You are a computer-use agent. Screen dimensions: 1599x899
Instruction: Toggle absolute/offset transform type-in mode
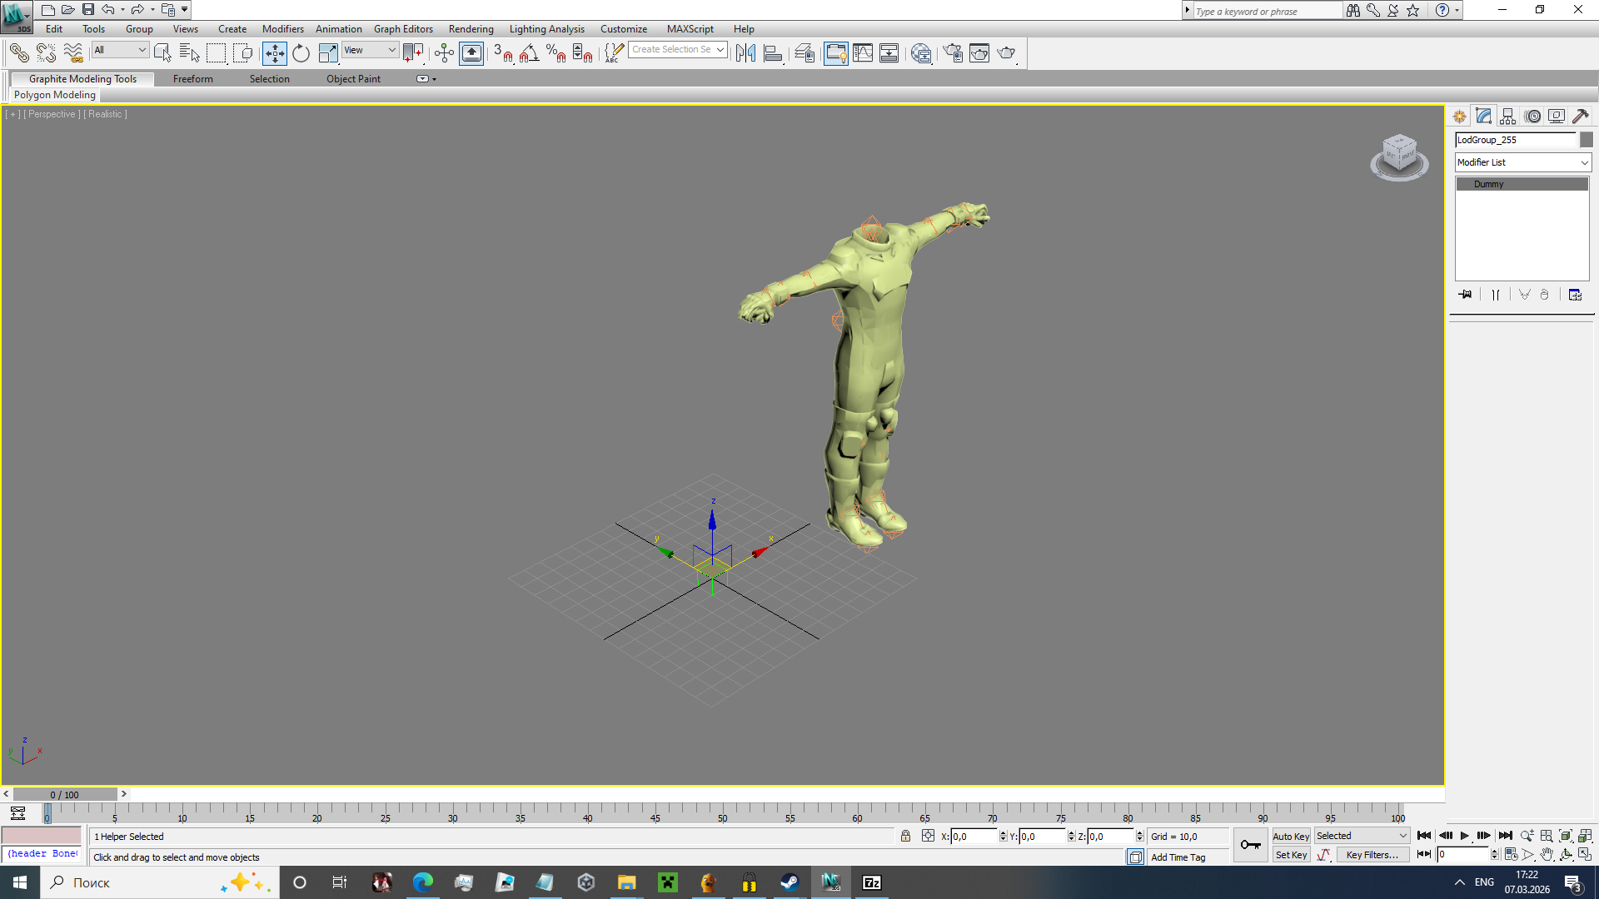click(x=928, y=836)
